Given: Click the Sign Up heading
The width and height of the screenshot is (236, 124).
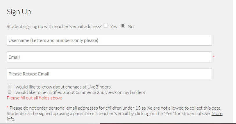Looking at the screenshot, I should click(x=19, y=12).
